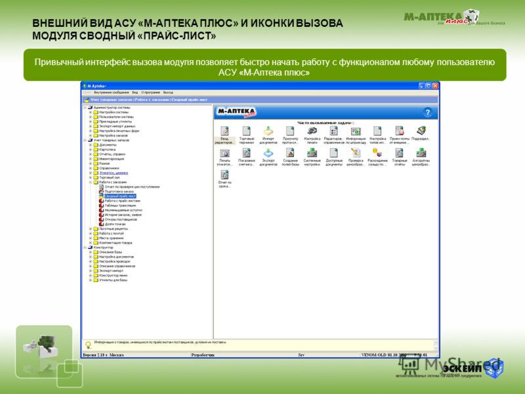525x394 pixels.
Task: Select Места хранения folder
Action: coord(111,238)
